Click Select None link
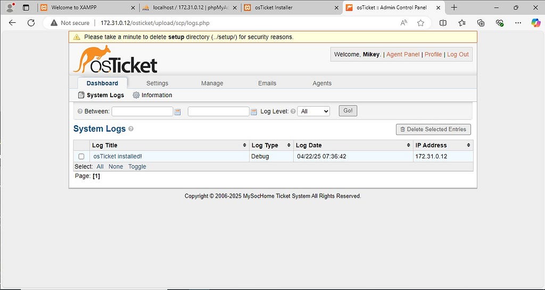 [x=115, y=166]
